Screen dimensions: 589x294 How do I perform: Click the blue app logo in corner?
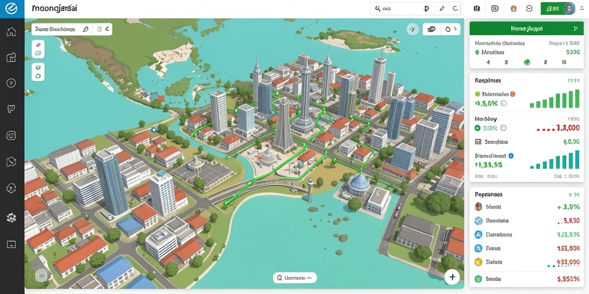(x=12, y=9)
